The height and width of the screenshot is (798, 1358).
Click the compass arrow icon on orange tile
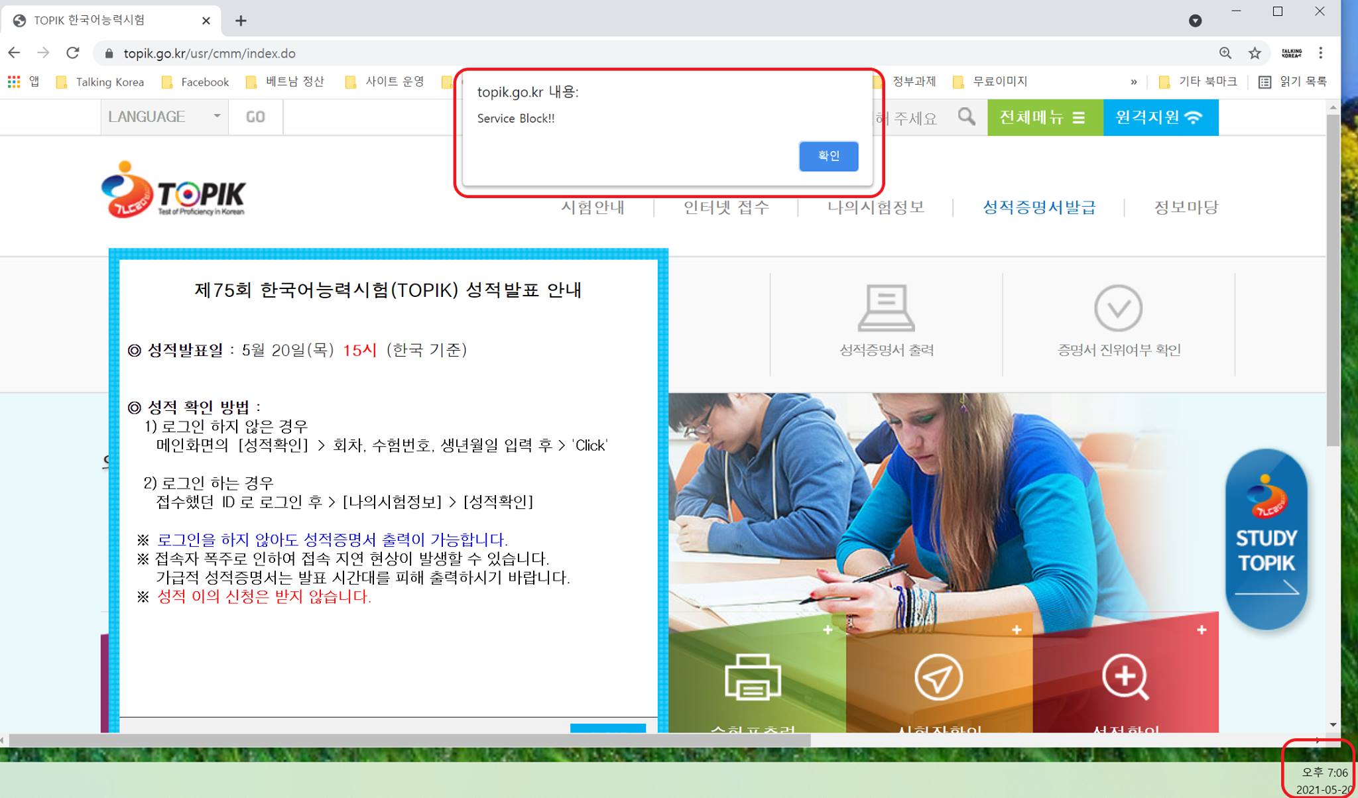(x=938, y=677)
